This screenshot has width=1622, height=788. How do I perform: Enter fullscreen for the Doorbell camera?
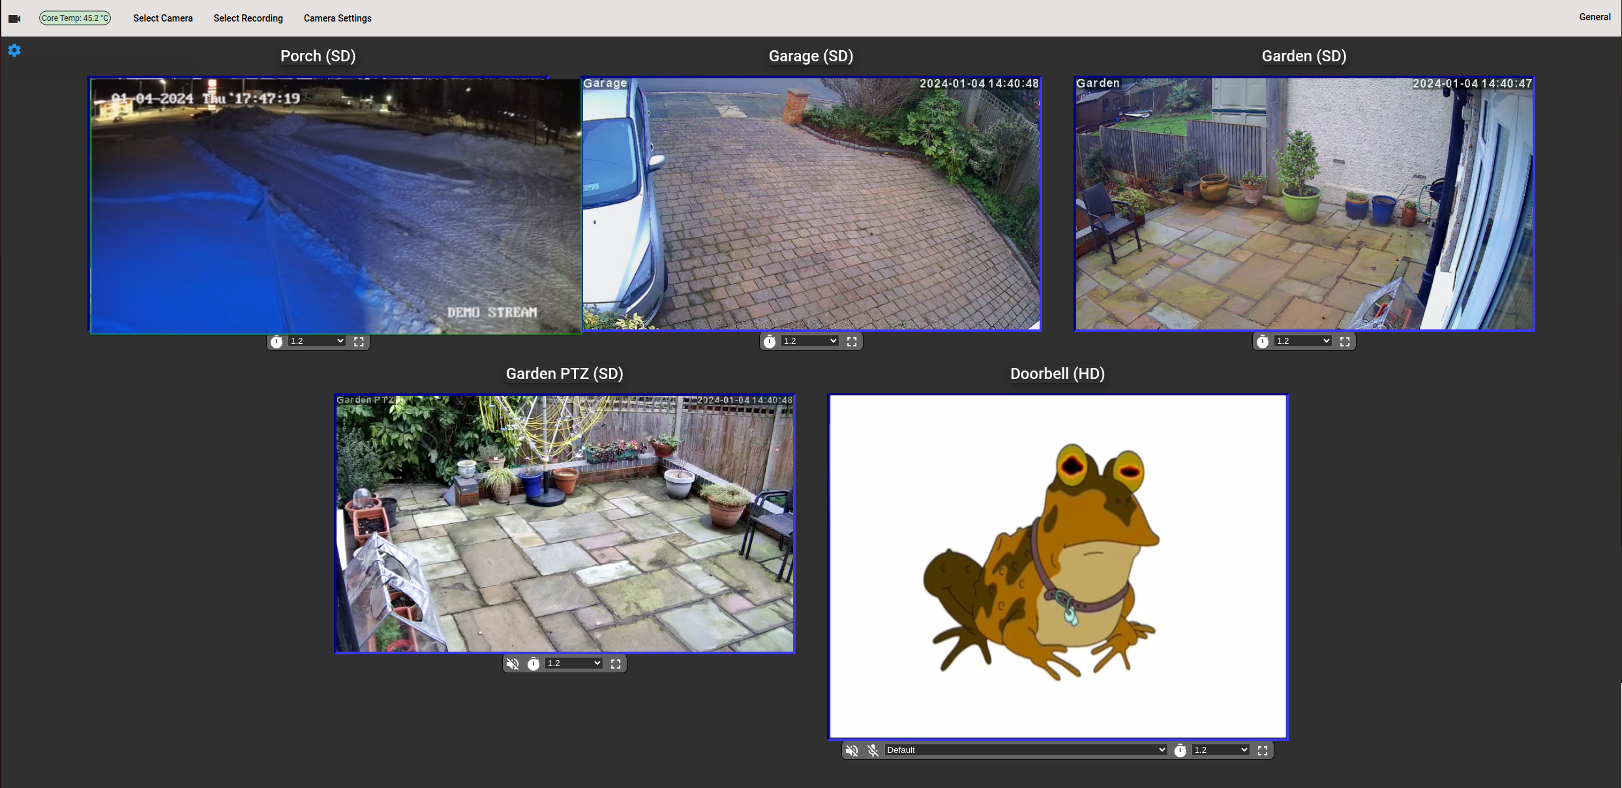(1263, 750)
